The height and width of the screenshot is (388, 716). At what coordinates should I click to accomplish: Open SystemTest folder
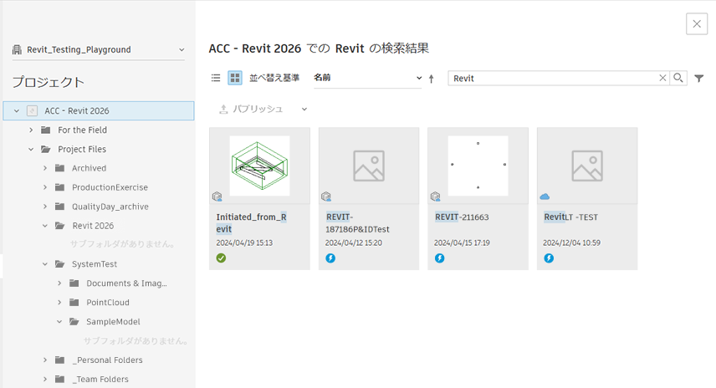tap(95, 264)
